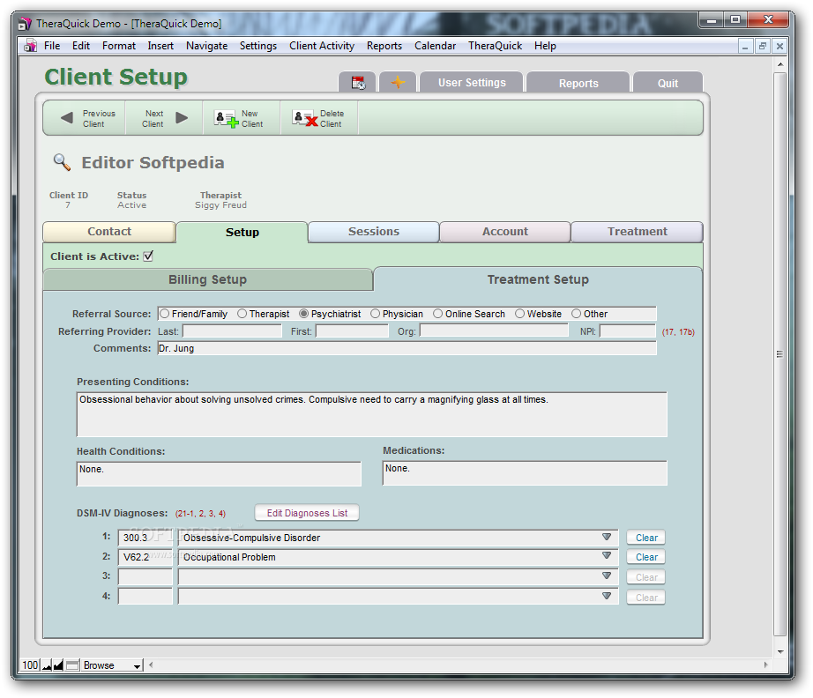The width and height of the screenshot is (813, 698).
Task: Open the TheraQuick menu
Action: (x=496, y=46)
